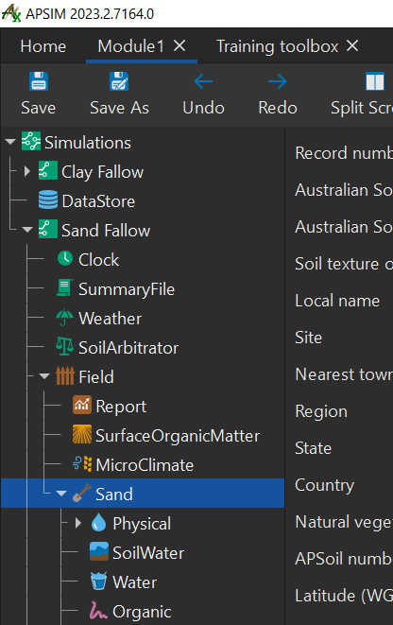Click the SummaryFile document icon
This screenshot has height=625, width=393.
pos(64,287)
